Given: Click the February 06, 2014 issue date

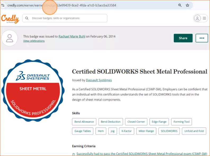Looking at the screenshot, I should 103,37.
